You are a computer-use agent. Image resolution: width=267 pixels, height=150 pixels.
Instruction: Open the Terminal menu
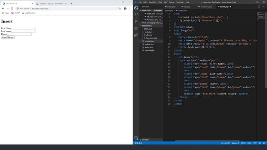click(180, 2)
